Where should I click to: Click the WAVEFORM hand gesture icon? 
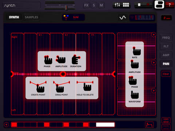click(x=135, y=95)
